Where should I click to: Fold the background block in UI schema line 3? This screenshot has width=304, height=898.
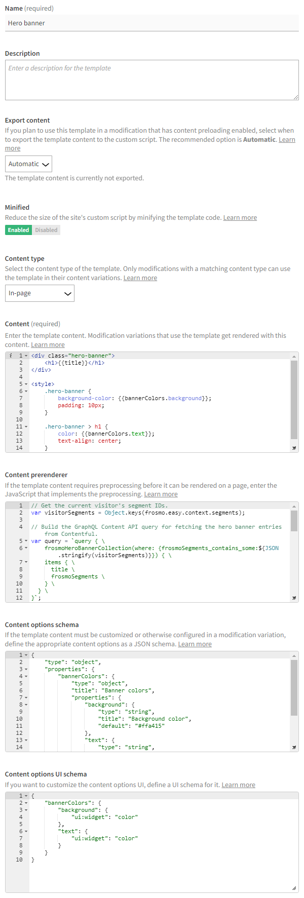(26, 810)
